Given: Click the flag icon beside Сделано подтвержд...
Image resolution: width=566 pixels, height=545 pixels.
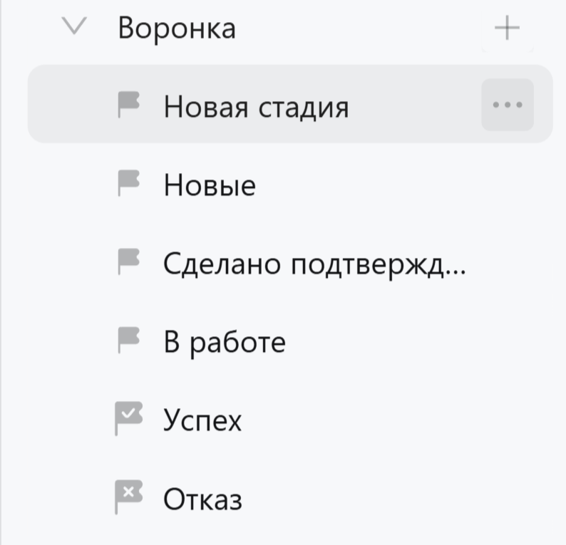Looking at the screenshot, I should (x=128, y=261).
